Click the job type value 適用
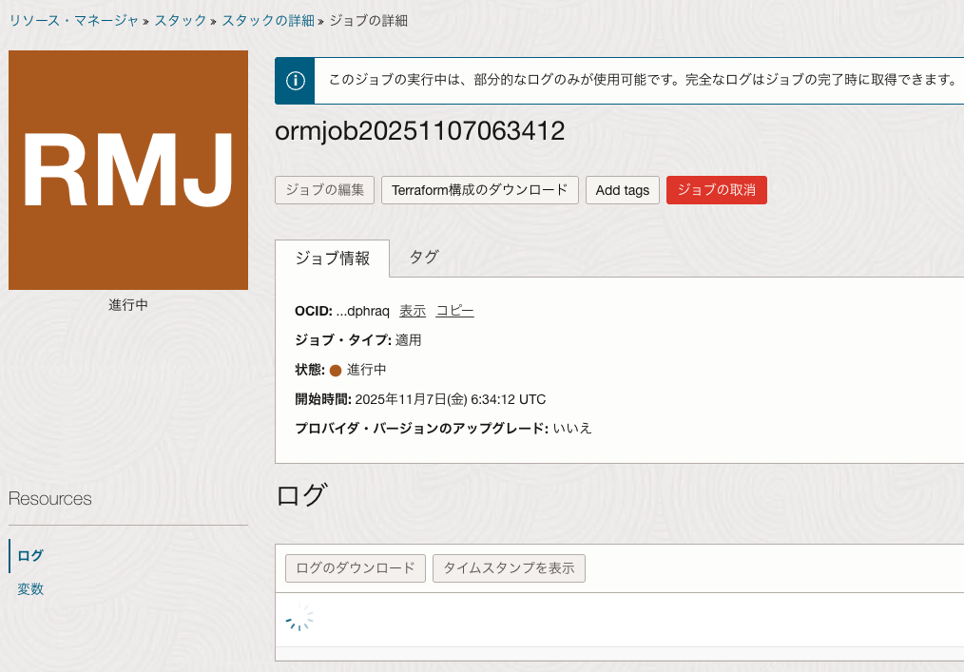 point(408,340)
